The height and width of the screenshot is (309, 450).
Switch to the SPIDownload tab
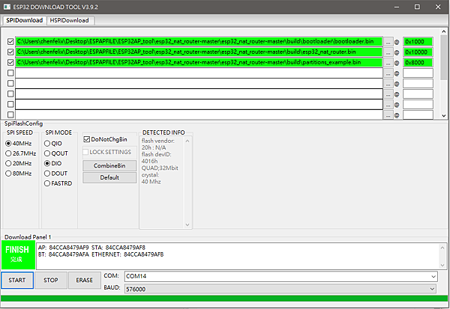coord(25,20)
